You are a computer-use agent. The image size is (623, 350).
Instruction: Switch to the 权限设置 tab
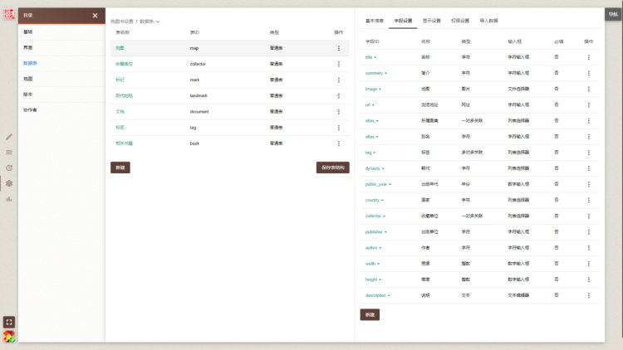(x=460, y=21)
